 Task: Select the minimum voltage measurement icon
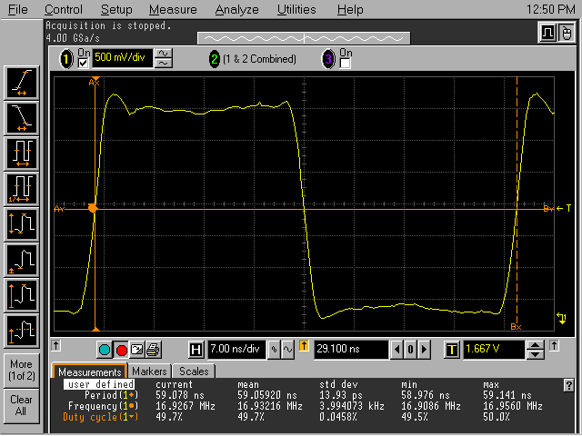point(22,261)
